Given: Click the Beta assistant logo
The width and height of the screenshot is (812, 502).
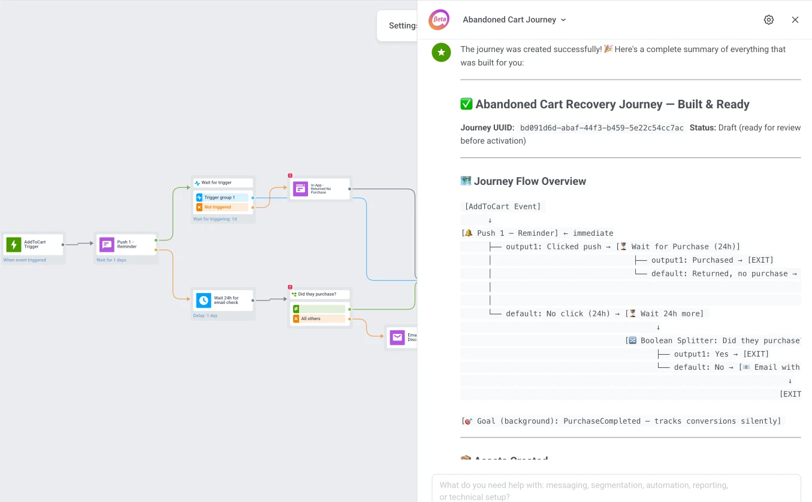Looking at the screenshot, I should pos(439,19).
